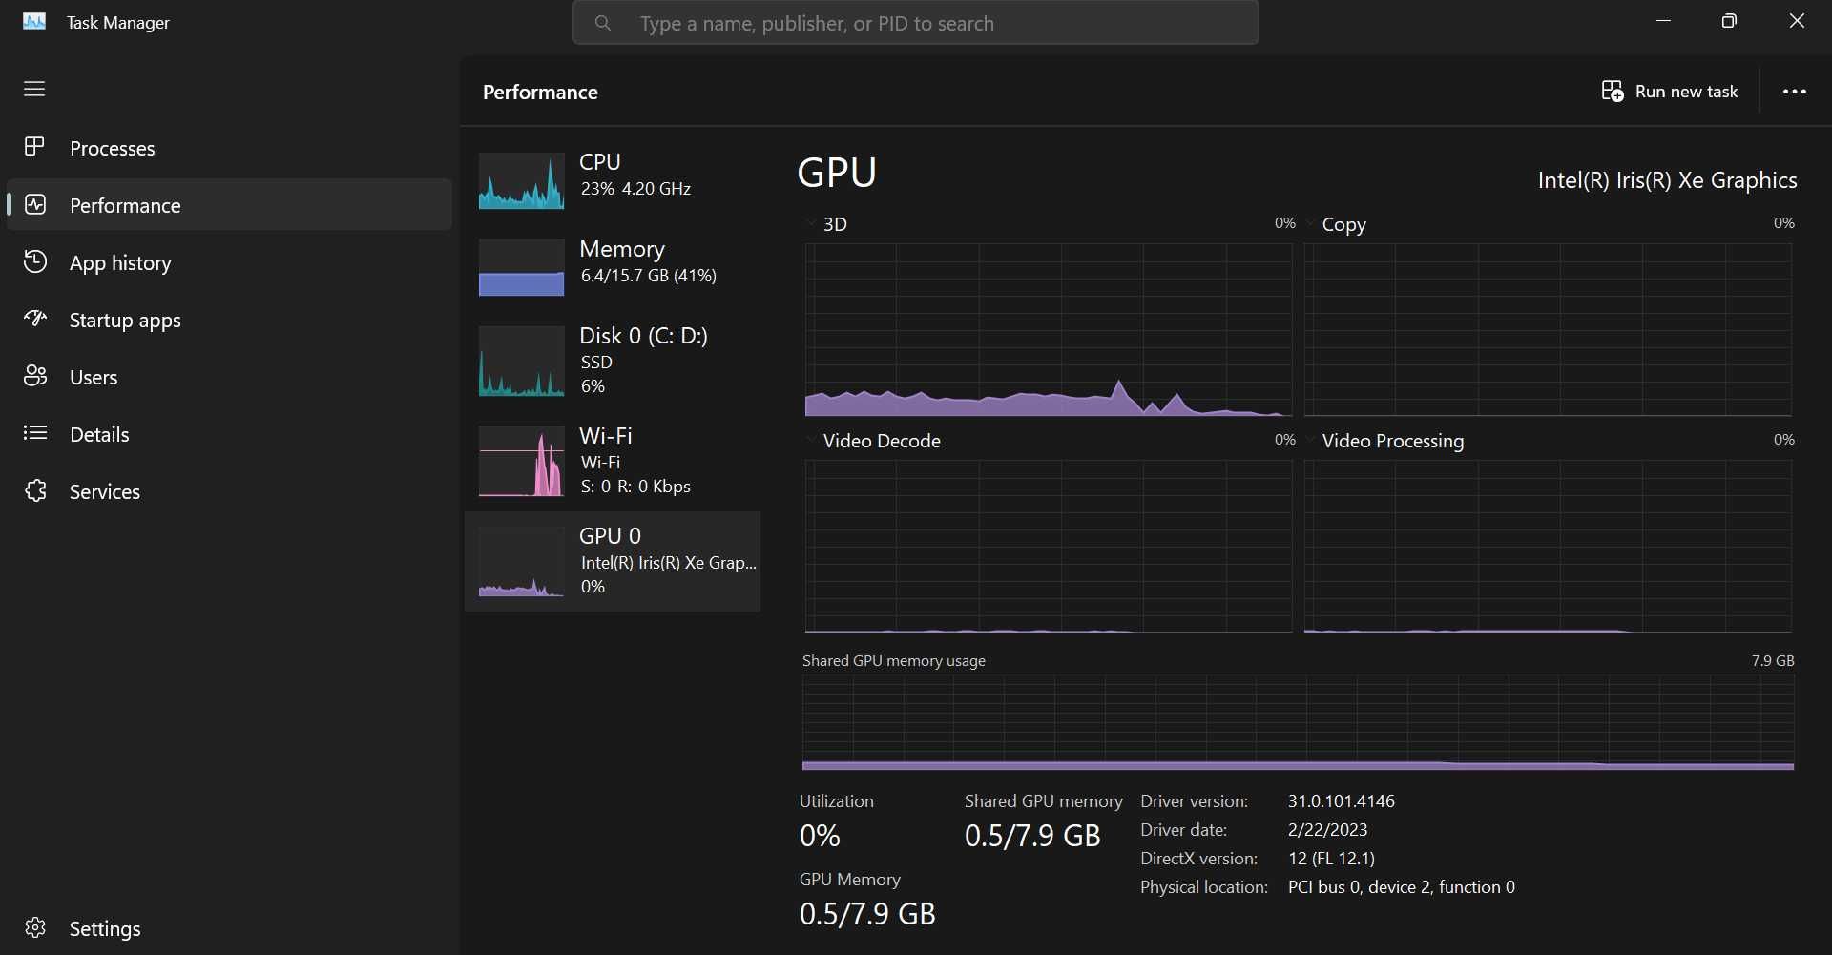This screenshot has height=955, width=1832.
Task: Click the Intel(R) Iris(R) Xe Graphics title
Action: coord(1668,180)
